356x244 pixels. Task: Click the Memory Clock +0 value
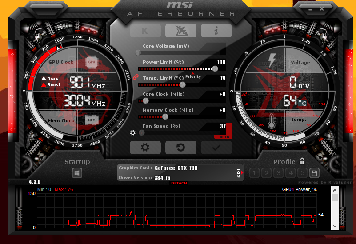click(223, 110)
